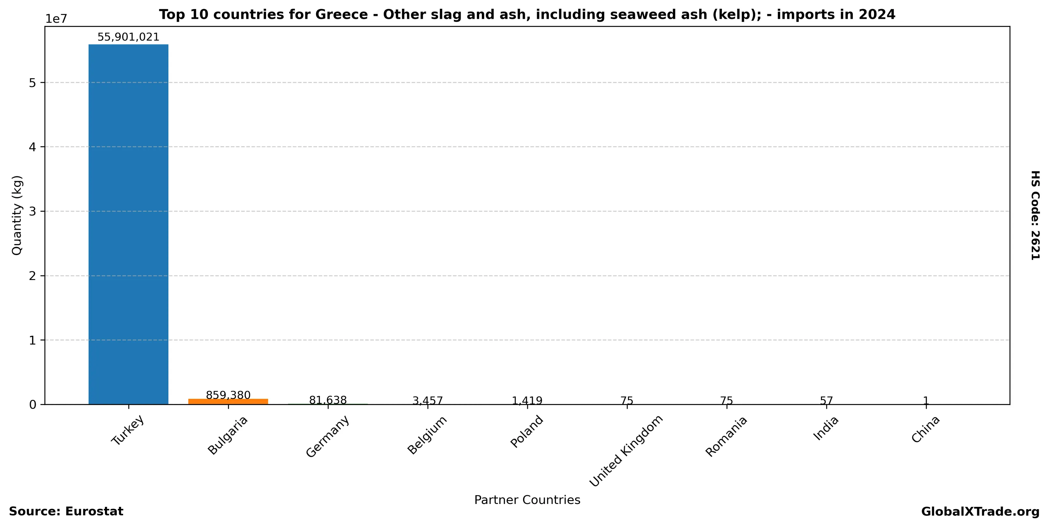Click the GlobalXTrade.org link text
This screenshot has width=1049, height=527.
point(980,511)
